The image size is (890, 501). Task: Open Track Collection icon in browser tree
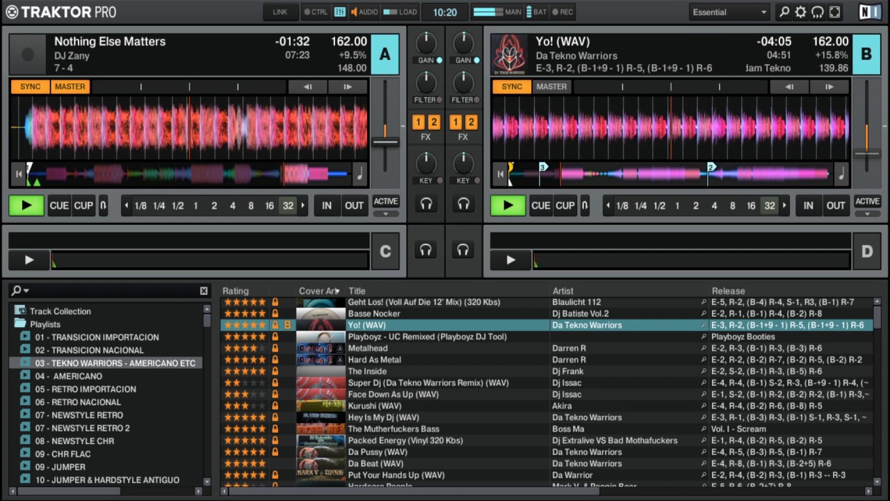click(x=20, y=311)
